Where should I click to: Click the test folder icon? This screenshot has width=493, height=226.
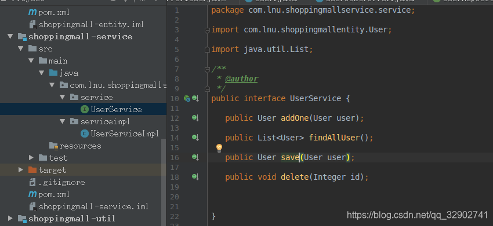43,158
